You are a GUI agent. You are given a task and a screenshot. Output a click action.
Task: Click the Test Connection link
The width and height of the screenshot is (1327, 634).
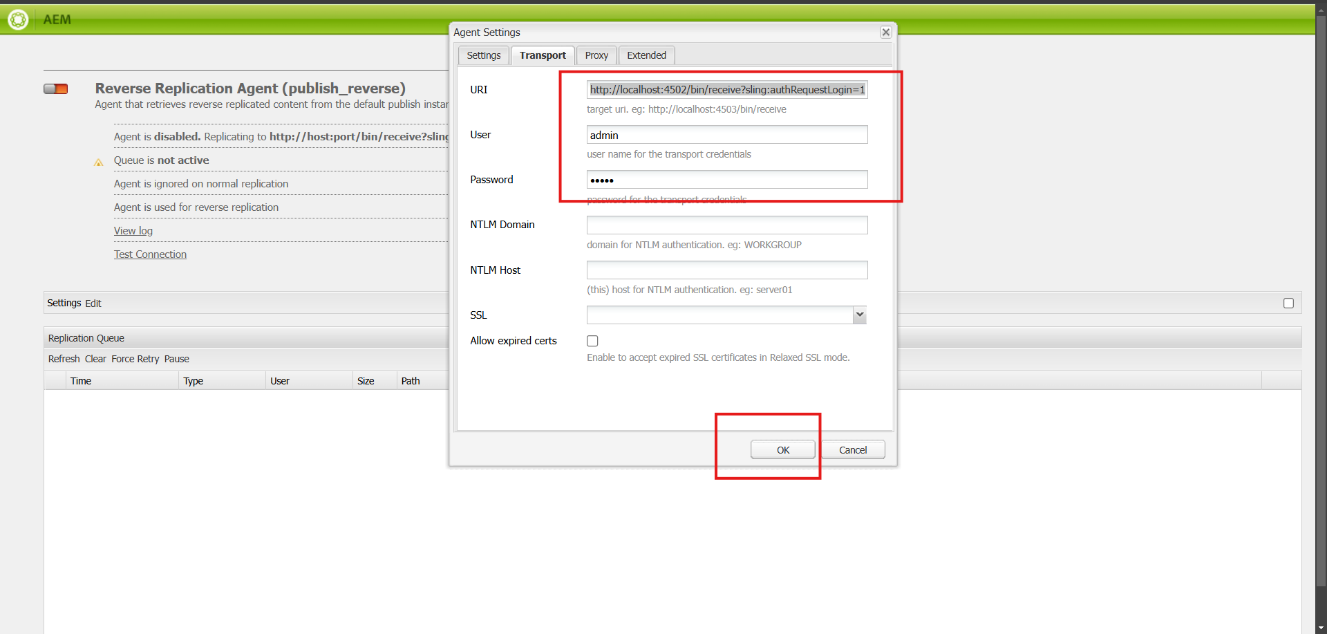click(x=150, y=254)
